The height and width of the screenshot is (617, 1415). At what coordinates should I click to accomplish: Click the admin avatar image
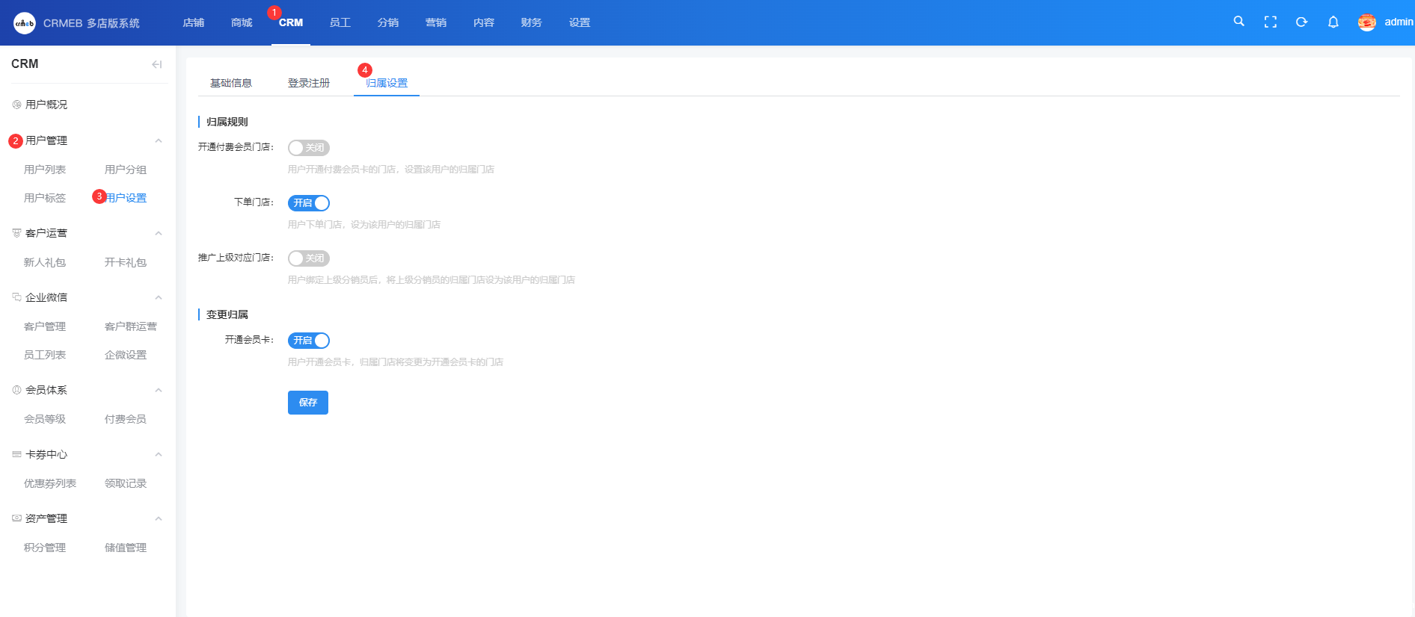point(1366,22)
